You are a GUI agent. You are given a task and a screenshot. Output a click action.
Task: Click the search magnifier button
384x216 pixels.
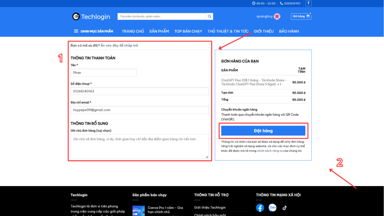(210, 16)
